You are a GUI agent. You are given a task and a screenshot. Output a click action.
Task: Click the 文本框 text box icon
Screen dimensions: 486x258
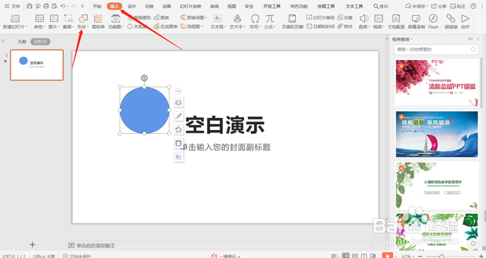(x=218, y=19)
